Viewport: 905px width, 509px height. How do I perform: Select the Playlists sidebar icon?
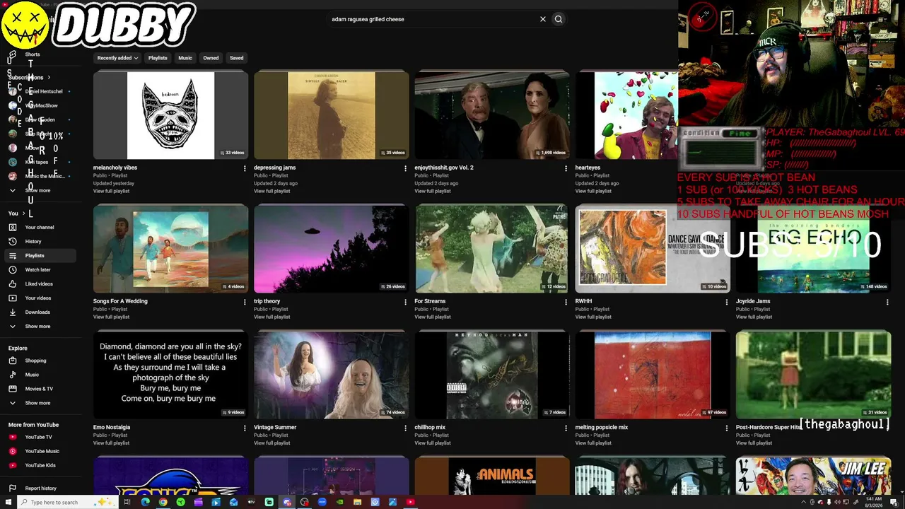(x=13, y=256)
